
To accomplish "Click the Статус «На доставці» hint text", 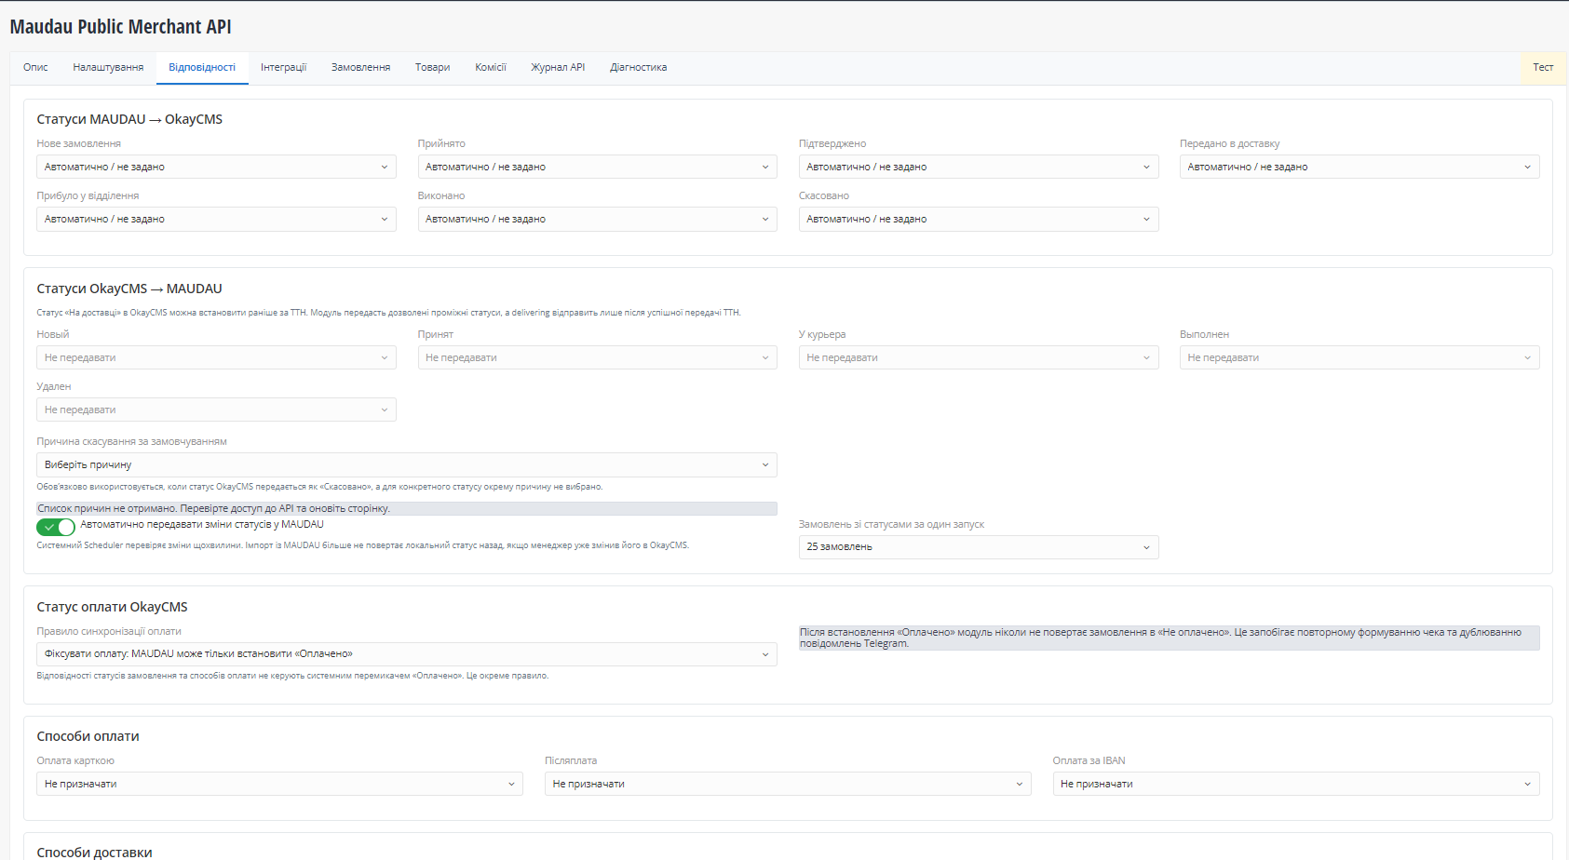I will coord(389,313).
